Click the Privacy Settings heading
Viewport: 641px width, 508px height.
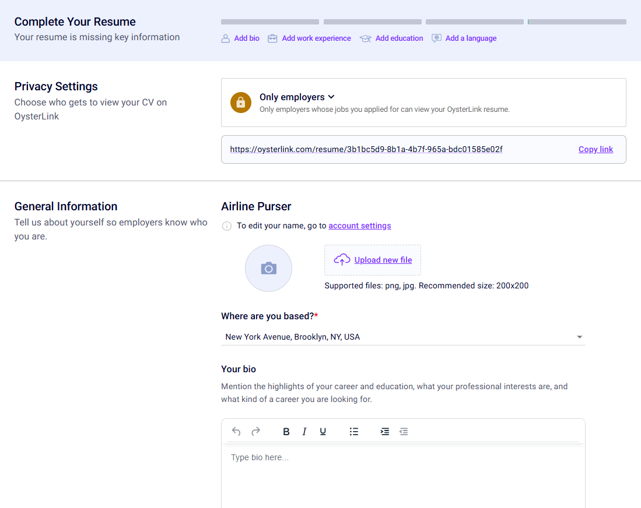pos(56,87)
